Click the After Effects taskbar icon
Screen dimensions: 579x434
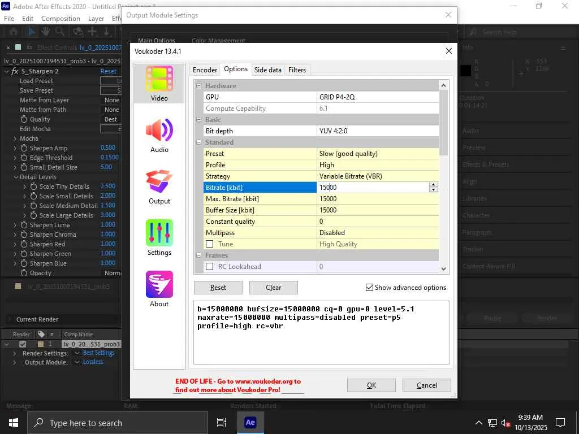tap(250, 423)
